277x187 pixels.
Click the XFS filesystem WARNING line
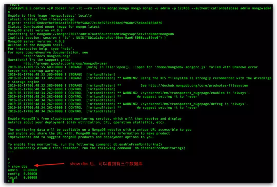click(140, 80)
